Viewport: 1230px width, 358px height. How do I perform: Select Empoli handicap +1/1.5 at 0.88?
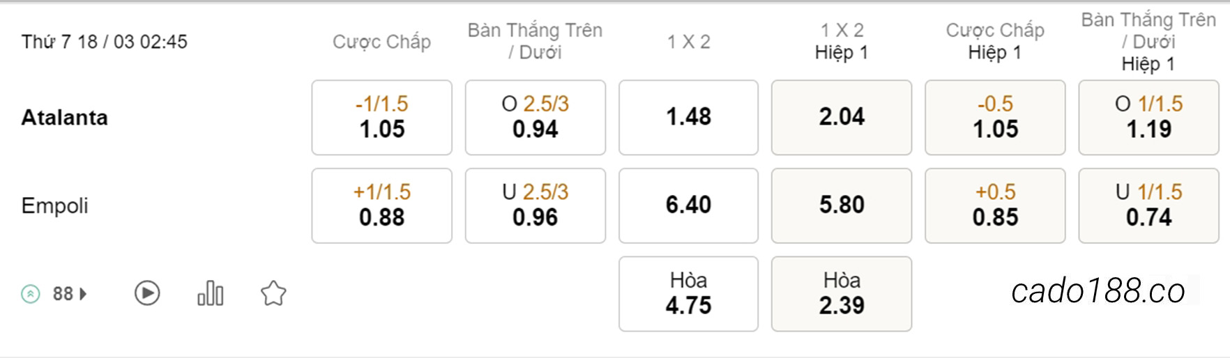click(x=382, y=205)
